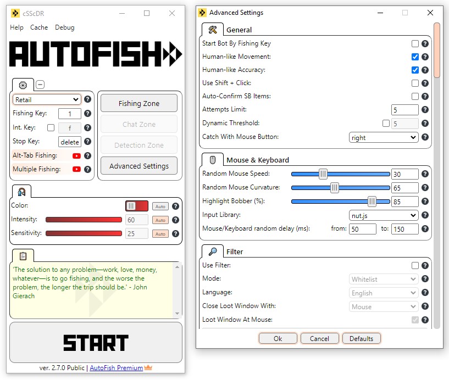
Task: Click help icon beside Stop Key
Action: [x=87, y=141]
